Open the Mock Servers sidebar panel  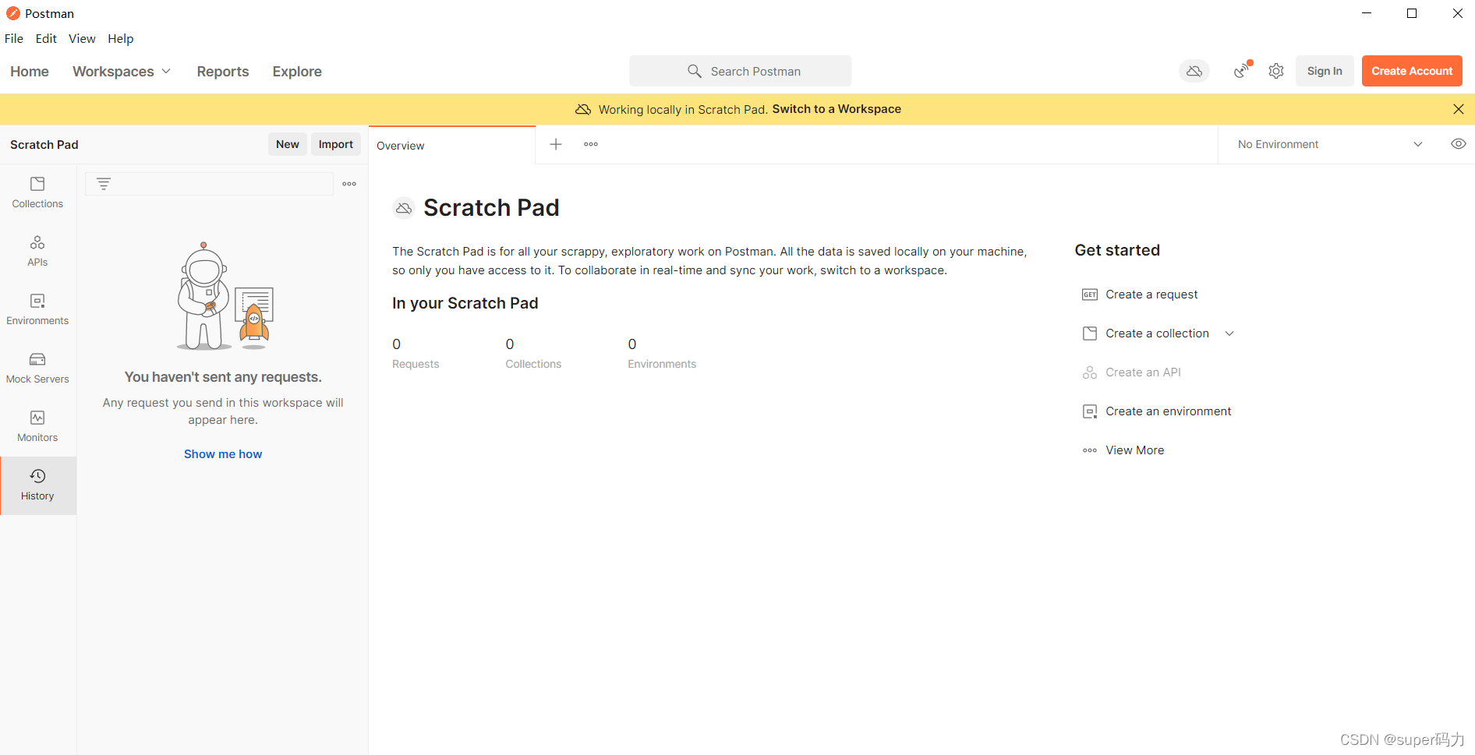tap(37, 367)
